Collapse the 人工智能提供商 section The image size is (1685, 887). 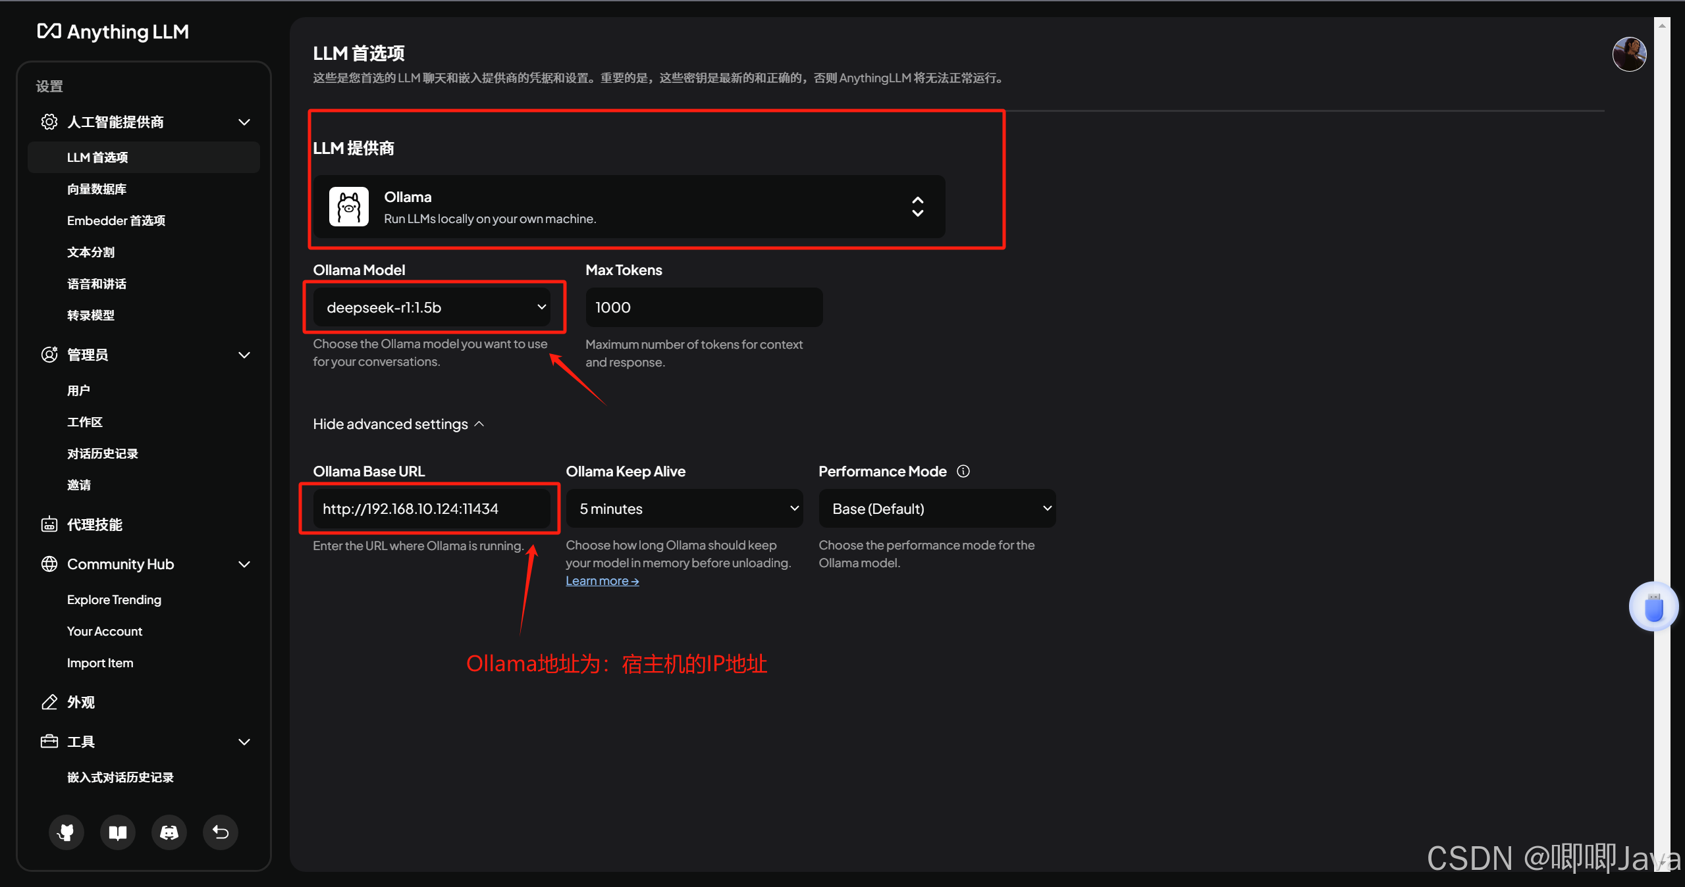pos(244,122)
